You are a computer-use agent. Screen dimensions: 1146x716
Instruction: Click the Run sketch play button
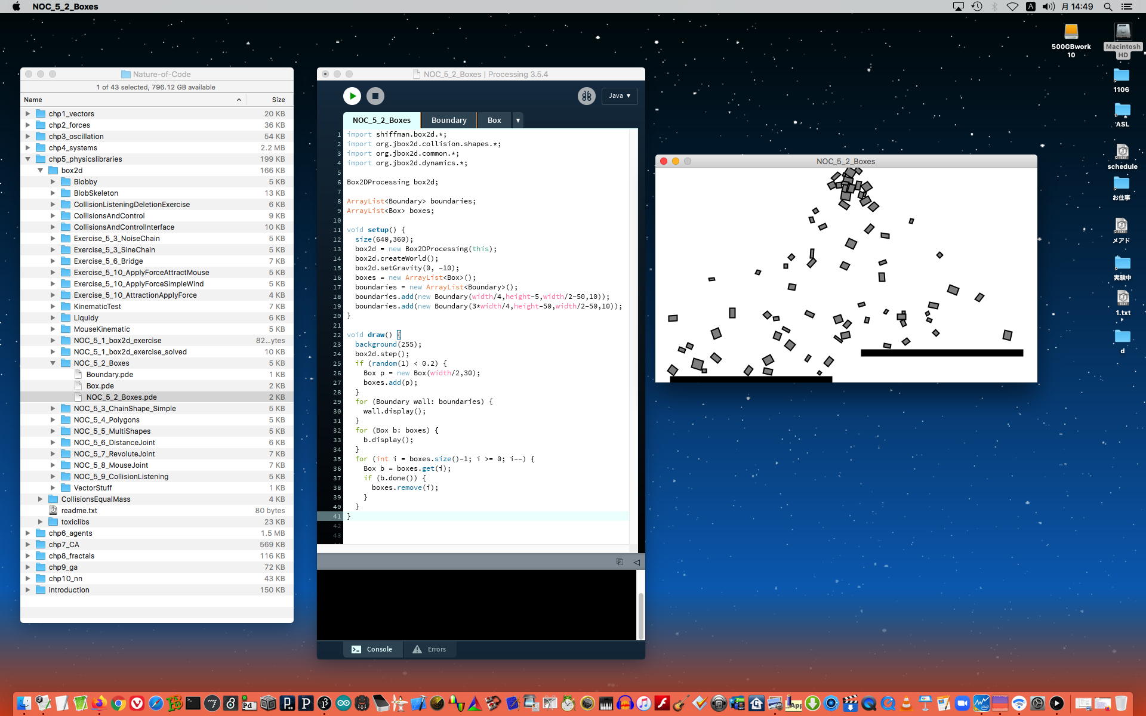point(352,96)
